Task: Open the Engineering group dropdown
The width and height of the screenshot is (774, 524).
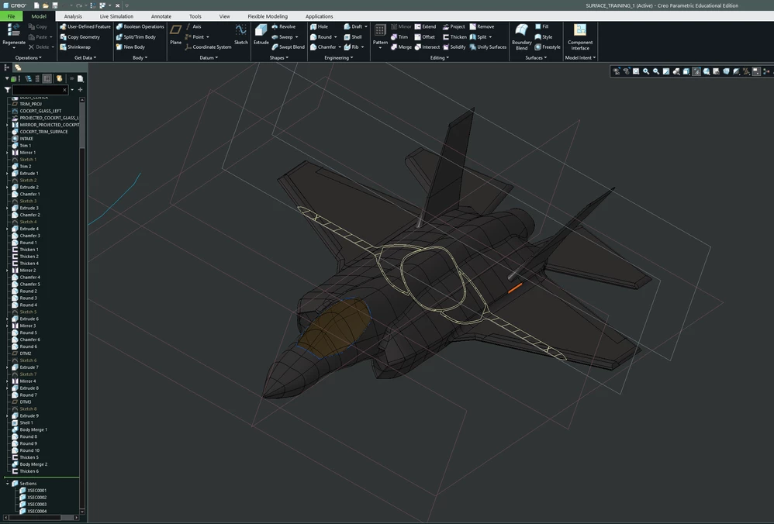Action: 339,57
